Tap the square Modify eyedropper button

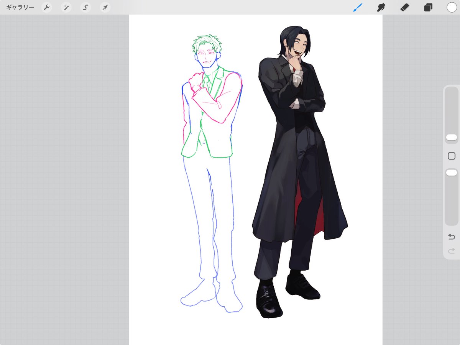coord(452,156)
